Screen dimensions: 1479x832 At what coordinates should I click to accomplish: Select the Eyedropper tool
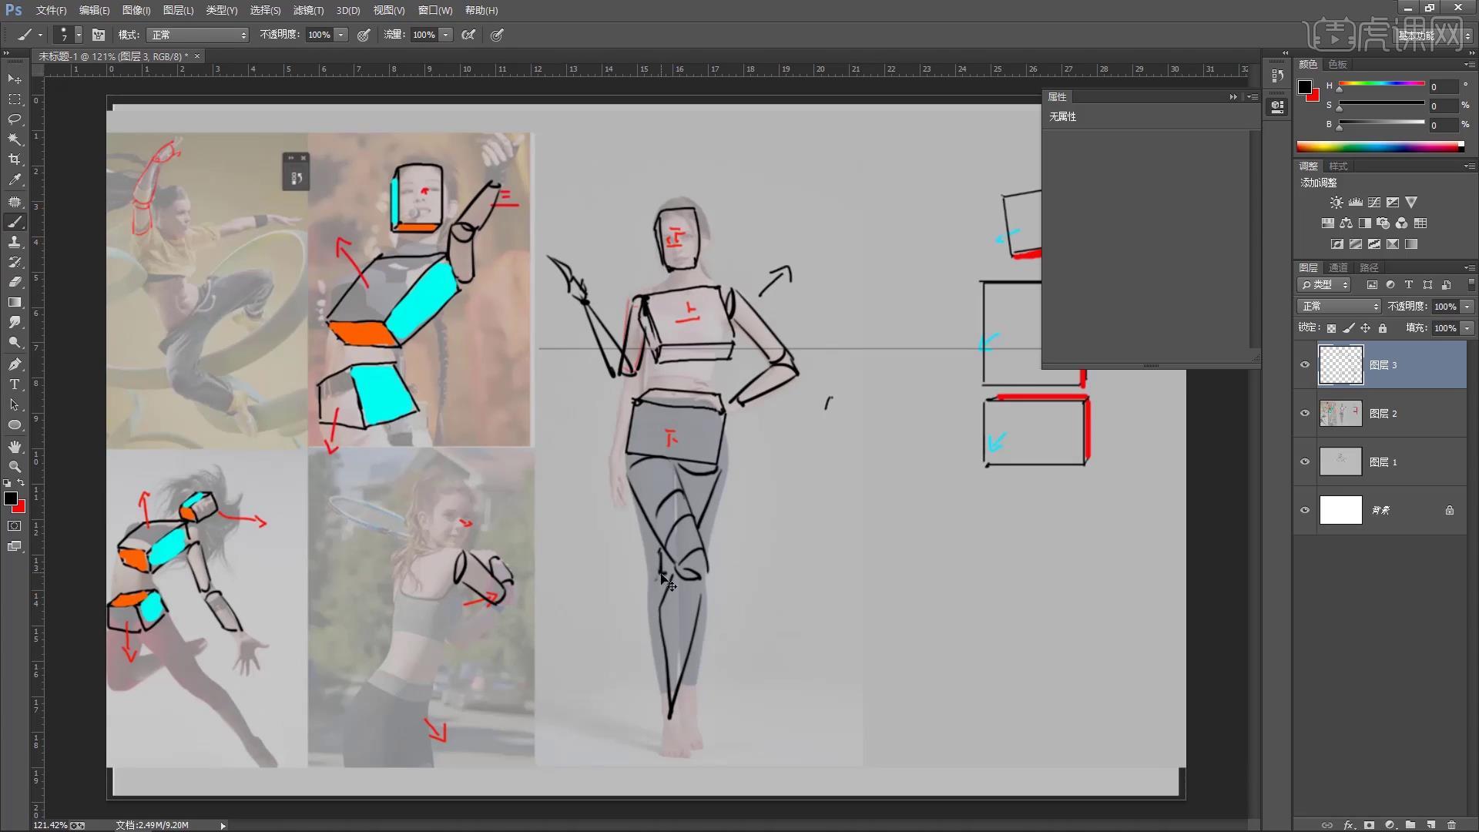click(x=15, y=179)
